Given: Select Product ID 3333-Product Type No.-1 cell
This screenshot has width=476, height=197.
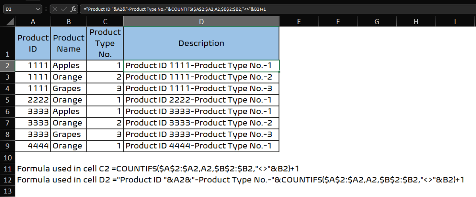Looking at the screenshot, I should [202, 112].
